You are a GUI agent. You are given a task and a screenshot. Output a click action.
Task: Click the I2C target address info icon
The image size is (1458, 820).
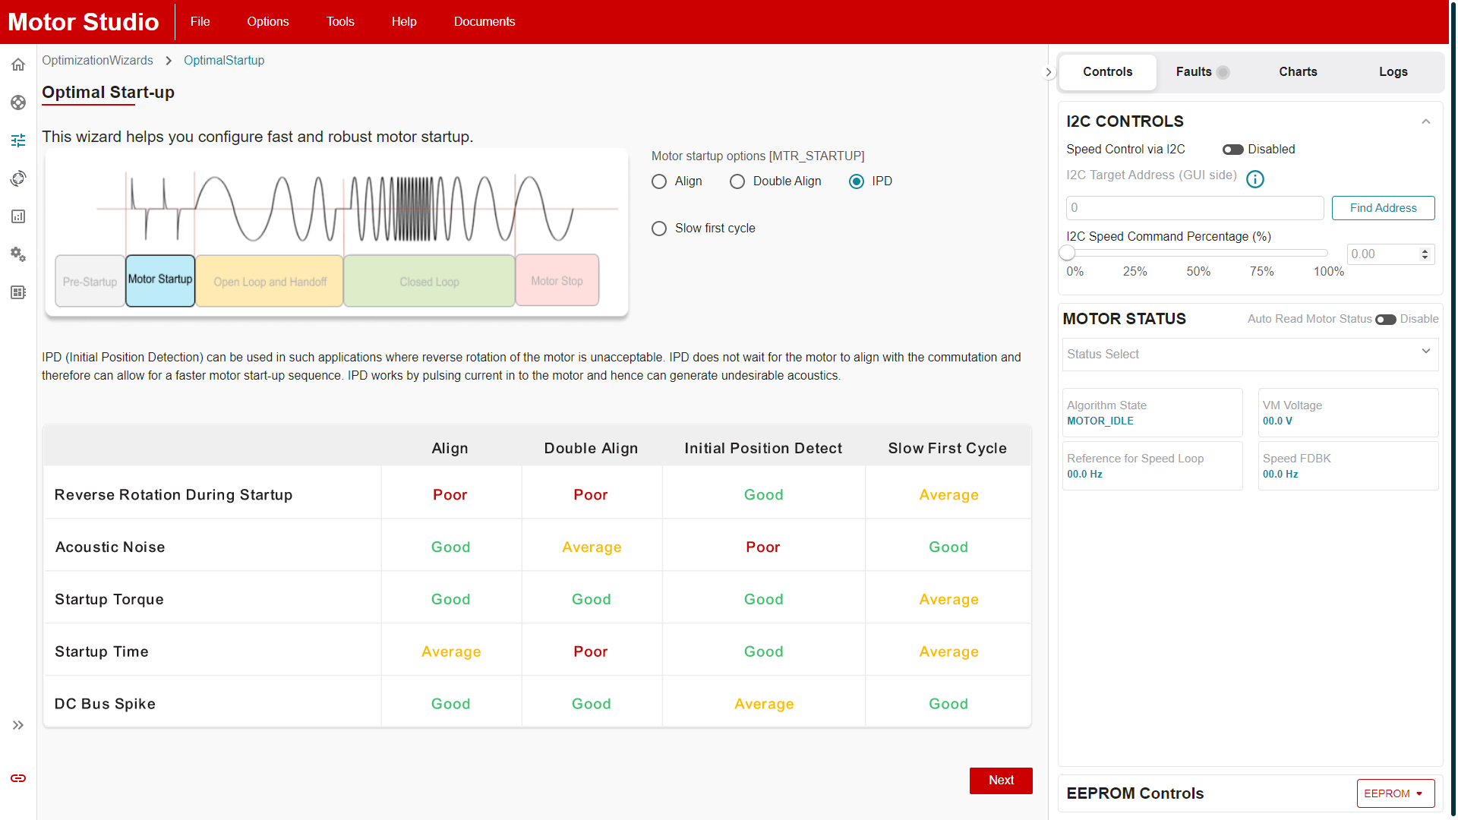1255,179
